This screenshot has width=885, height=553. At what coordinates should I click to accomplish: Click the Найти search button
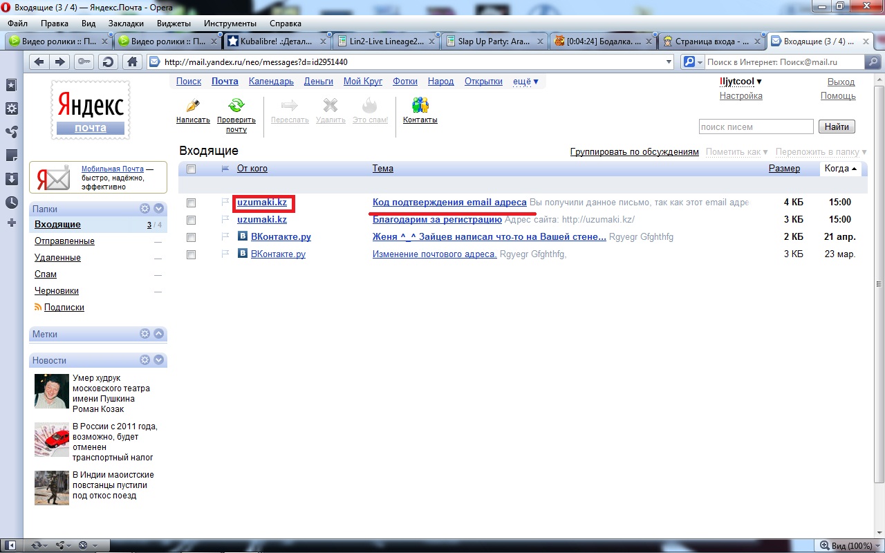tap(837, 127)
